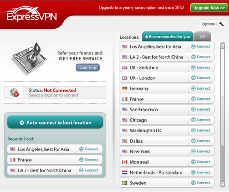Connect to Montreal server
This screenshot has width=229, height=192.
(201, 162)
